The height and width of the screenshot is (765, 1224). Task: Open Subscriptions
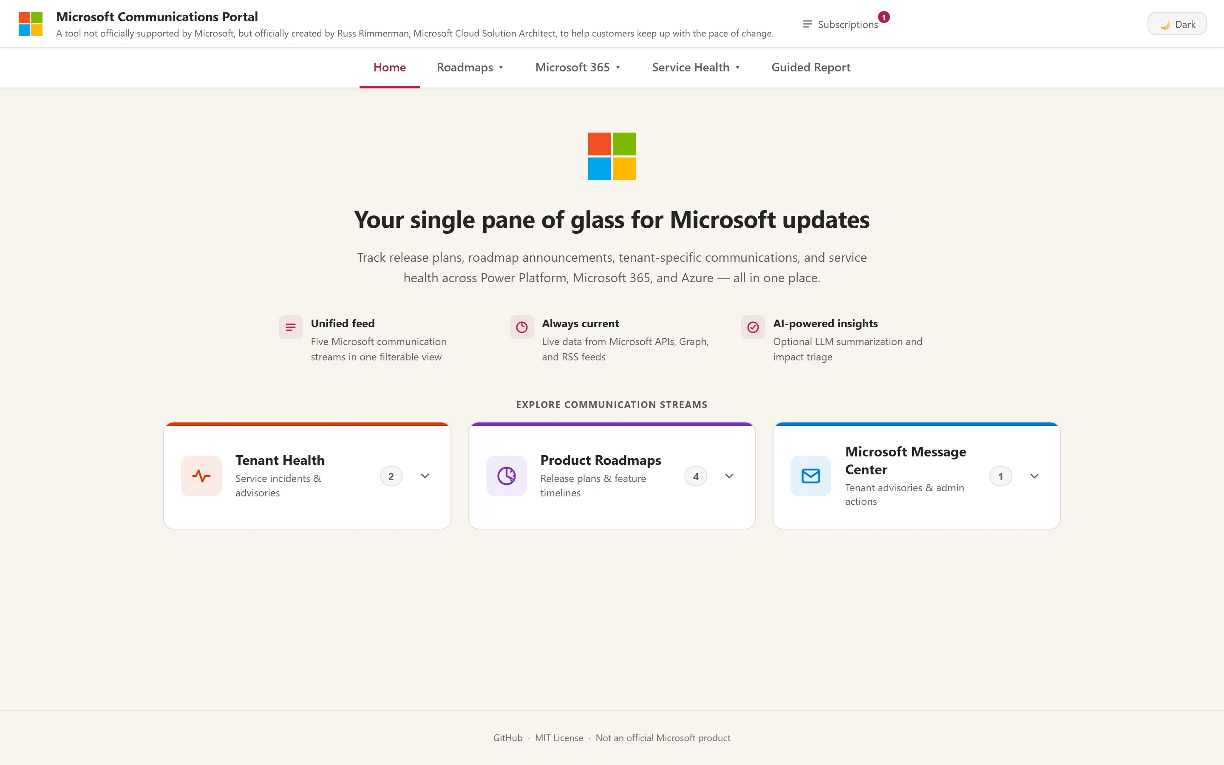pyautogui.click(x=841, y=24)
